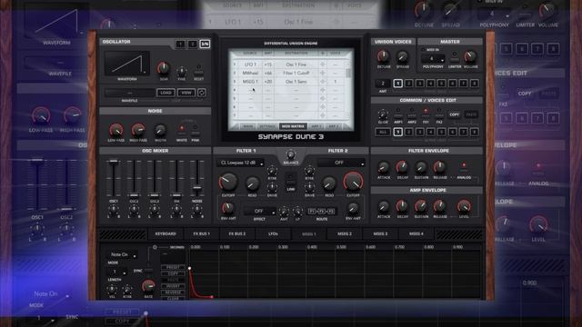Click the MSEG PRESET button
This screenshot has height=327, width=582.
coord(173,267)
